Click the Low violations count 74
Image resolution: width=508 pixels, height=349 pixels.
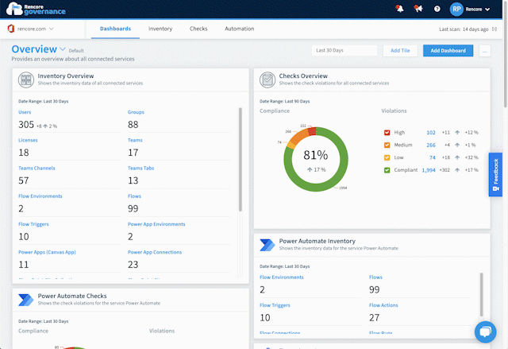point(433,157)
